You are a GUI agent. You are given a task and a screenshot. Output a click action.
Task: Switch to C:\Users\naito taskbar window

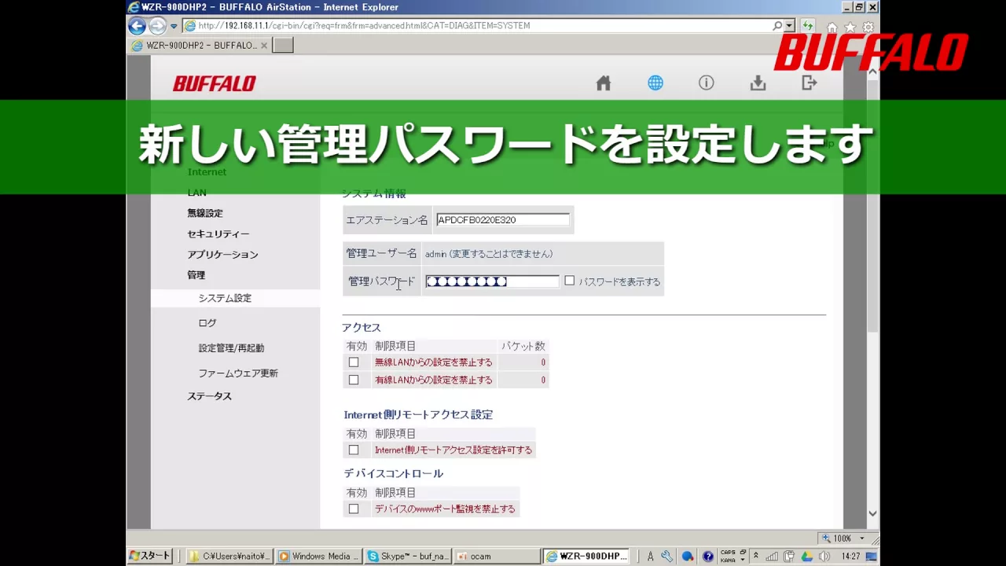[229, 556]
